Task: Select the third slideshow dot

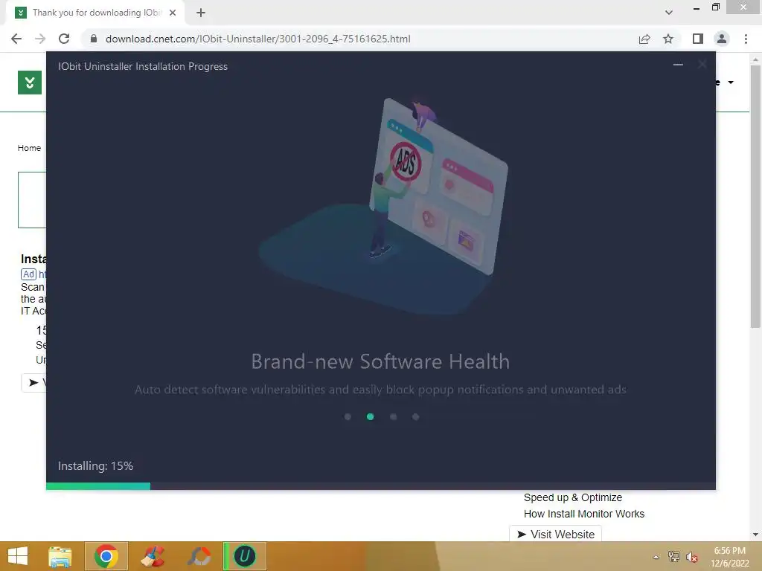Action: [x=393, y=416]
